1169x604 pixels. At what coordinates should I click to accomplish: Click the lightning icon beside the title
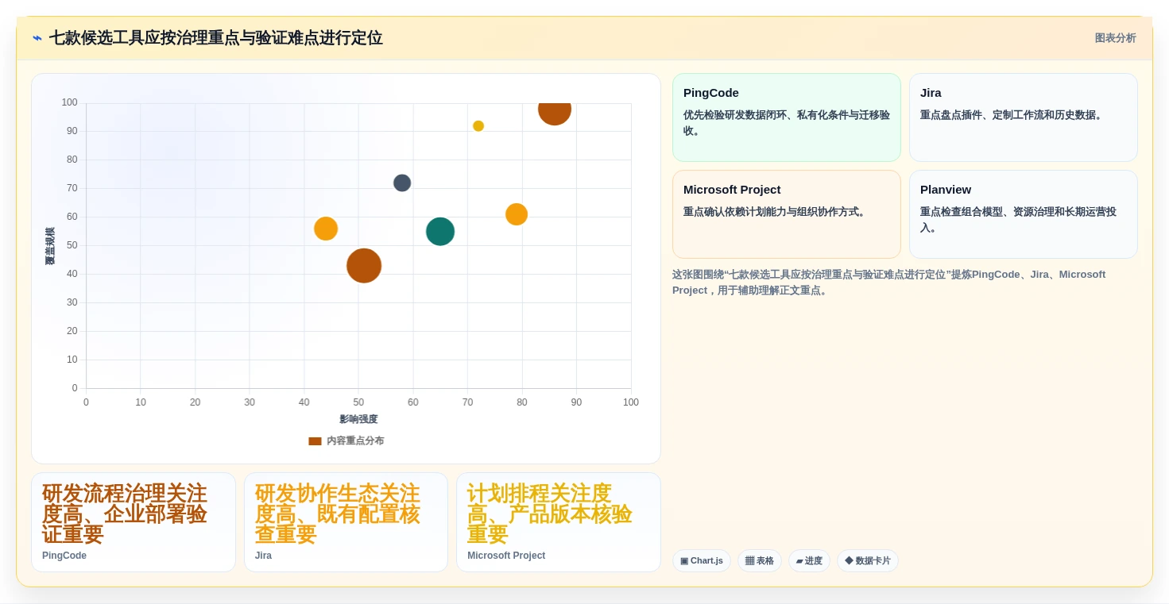37,38
